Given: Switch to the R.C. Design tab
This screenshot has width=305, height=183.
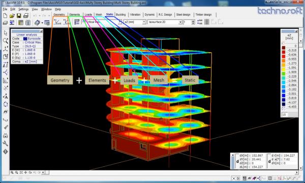Looking at the screenshot, I should point(165,15).
